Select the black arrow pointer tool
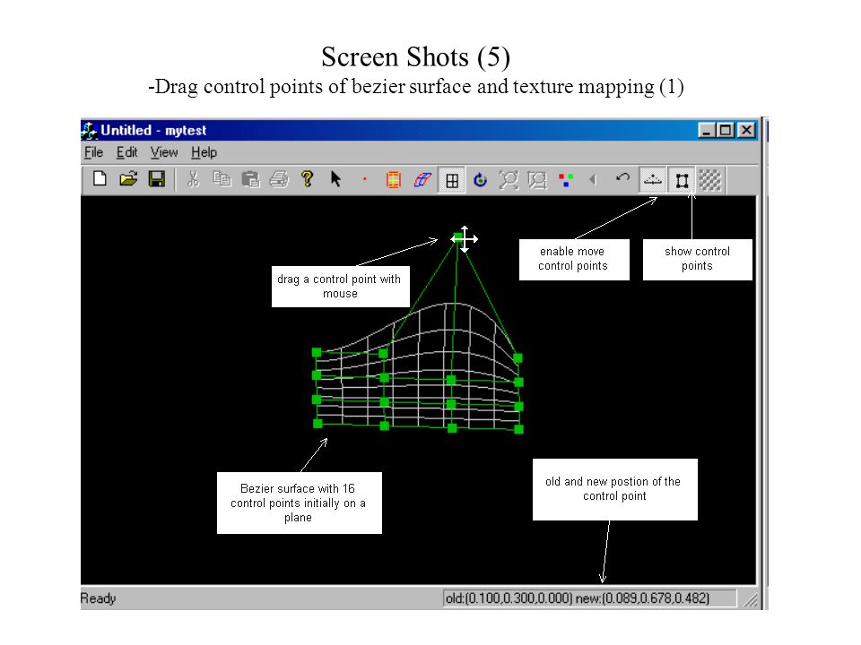Viewport: 861px width, 645px height. click(x=336, y=179)
